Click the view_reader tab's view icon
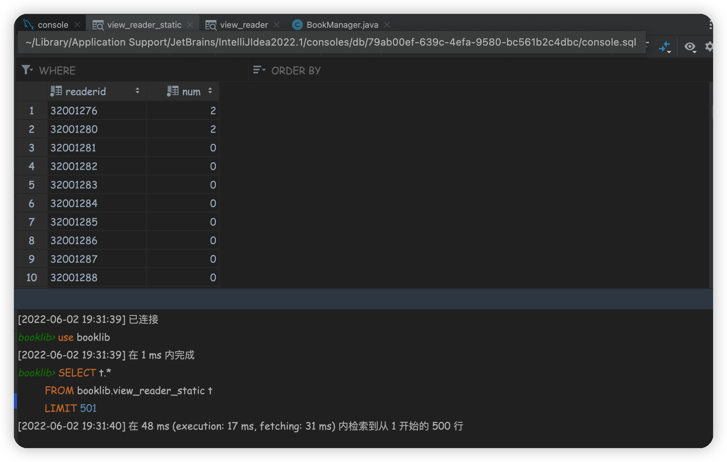Image resolution: width=727 pixels, height=462 pixels. tap(211, 25)
